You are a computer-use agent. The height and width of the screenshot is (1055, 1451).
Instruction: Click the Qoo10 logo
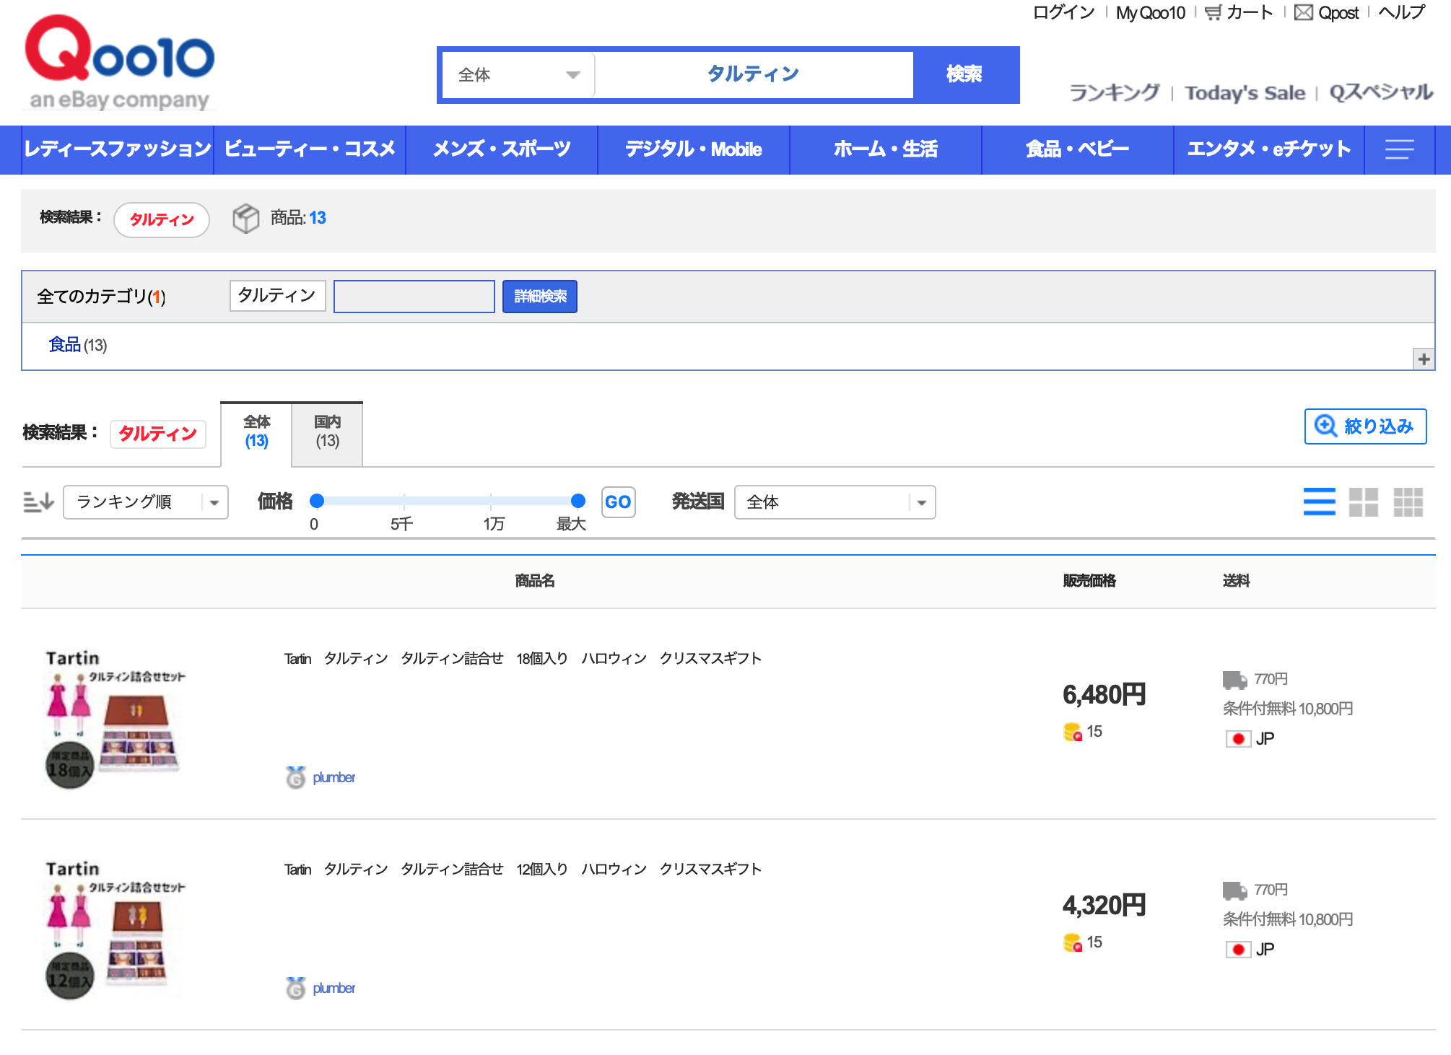120,62
